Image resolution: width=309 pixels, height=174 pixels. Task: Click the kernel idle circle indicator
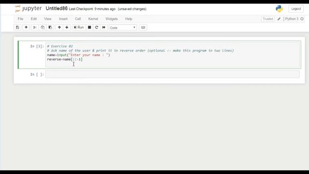[302, 19]
